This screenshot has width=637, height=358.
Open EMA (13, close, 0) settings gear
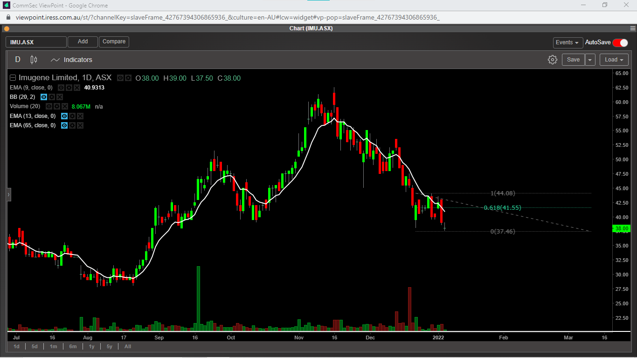[72, 116]
